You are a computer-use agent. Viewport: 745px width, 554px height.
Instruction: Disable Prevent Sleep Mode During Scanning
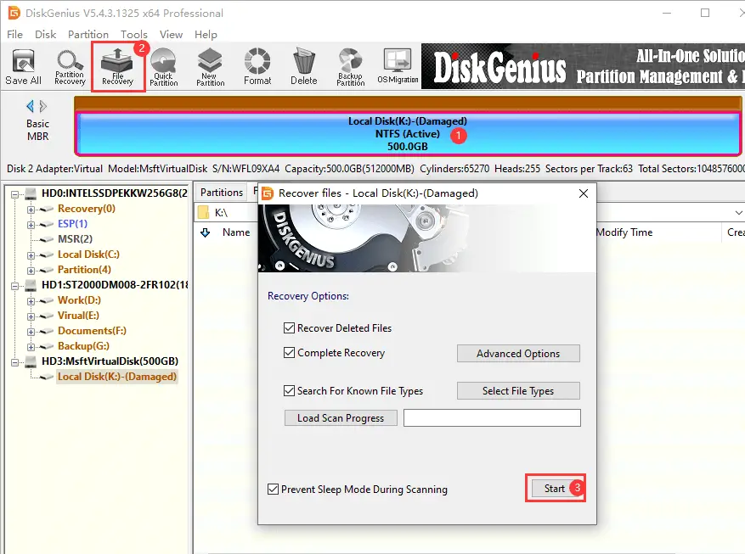point(273,489)
